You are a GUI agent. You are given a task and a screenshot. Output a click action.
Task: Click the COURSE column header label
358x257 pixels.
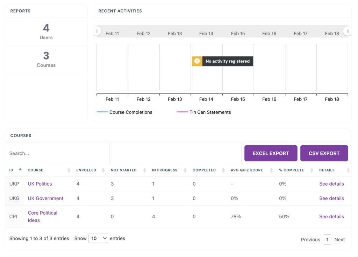click(35, 170)
